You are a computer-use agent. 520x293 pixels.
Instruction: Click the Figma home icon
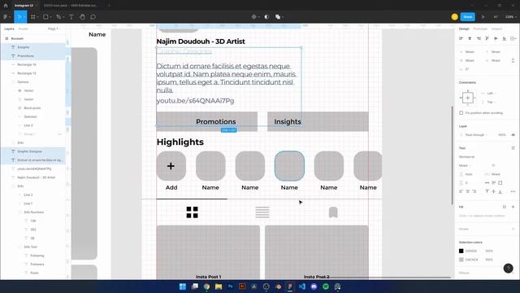point(6,6)
